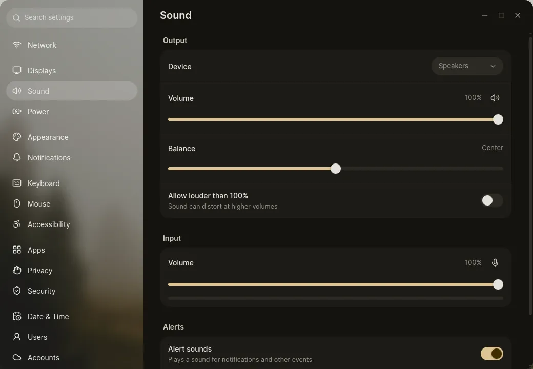Go to Accessibility settings

click(72, 224)
